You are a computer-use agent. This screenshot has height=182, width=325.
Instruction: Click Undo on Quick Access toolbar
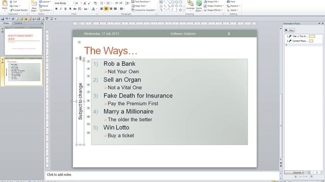(x=7, y=19)
